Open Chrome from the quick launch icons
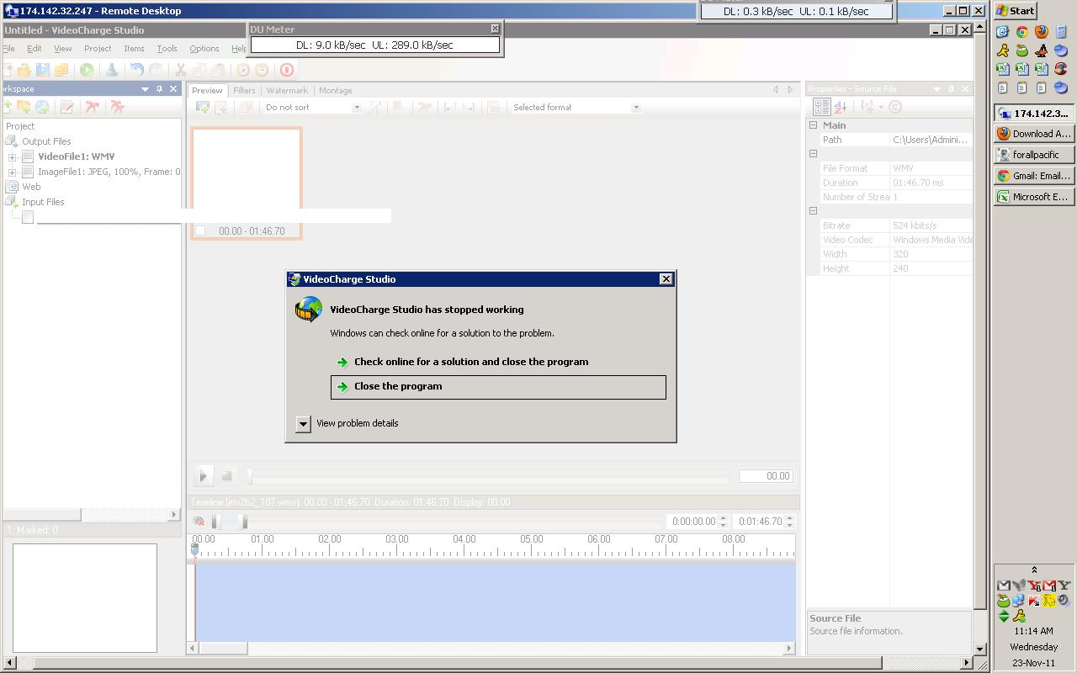Image resolution: width=1077 pixels, height=673 pixels. point(1022,31)
